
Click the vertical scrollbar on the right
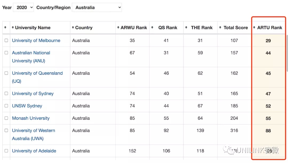pyautogui.click(x=287, y=53)
